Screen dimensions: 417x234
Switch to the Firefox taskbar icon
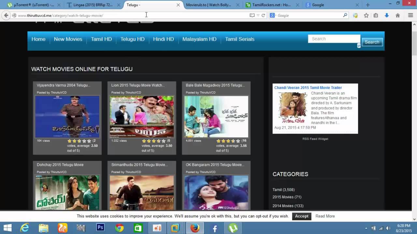pyautogui.click(x=195, y=228)
